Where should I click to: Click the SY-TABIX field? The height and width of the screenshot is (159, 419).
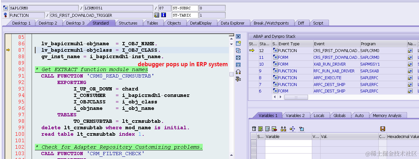(185, 15)
